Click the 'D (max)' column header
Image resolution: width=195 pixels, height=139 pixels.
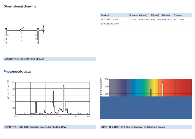click(x=133, y=15)
